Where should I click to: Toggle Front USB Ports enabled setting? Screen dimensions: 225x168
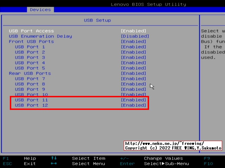click(x=133, y=41)
